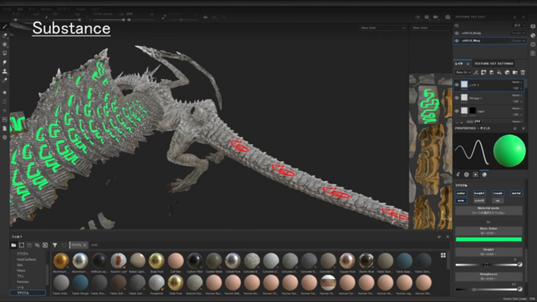Open the shelf folder view icon
The height and width of the screenshot is (302, 537).
tap(13, 245)
